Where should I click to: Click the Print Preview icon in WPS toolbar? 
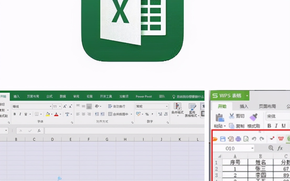tap(246, 139)
